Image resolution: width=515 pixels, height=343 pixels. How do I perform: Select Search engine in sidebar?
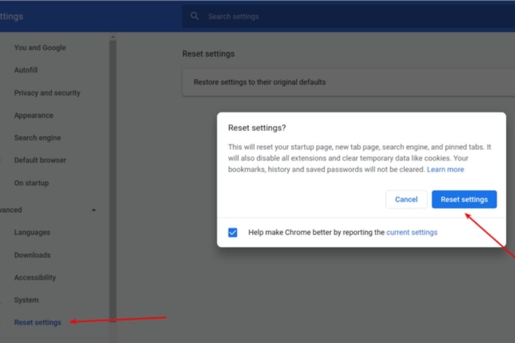point(37,138)
